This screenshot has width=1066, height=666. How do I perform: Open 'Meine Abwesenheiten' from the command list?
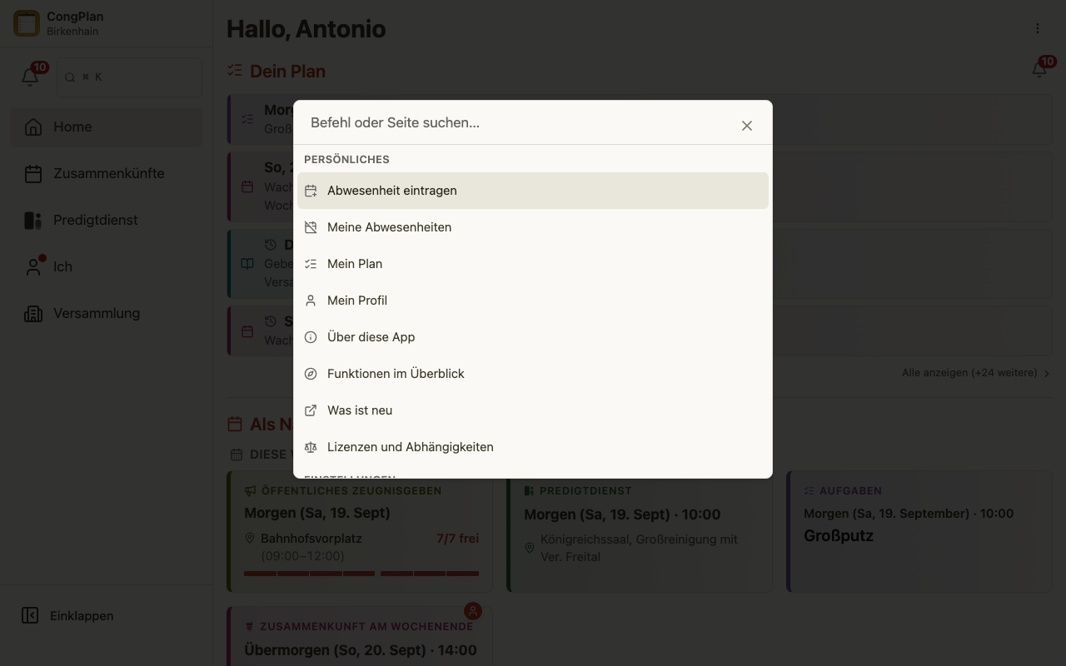pyautogui.click(x=533, y=227)
